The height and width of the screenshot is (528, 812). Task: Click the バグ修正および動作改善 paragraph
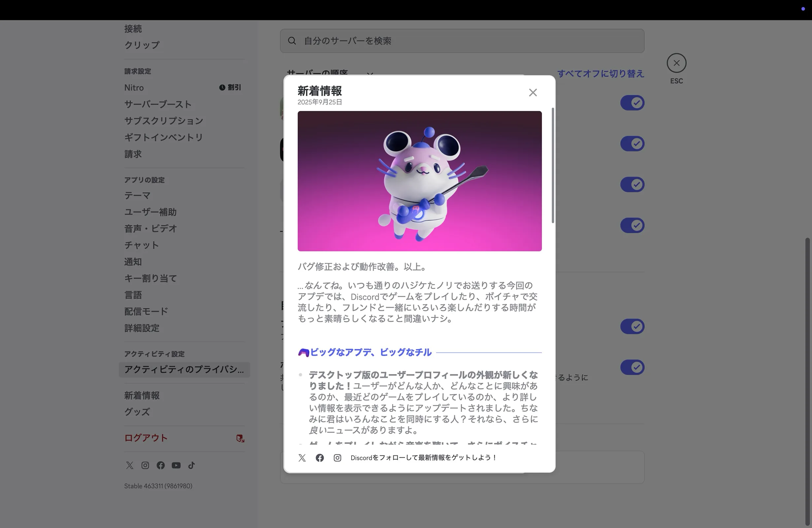[x=363, y=267]
